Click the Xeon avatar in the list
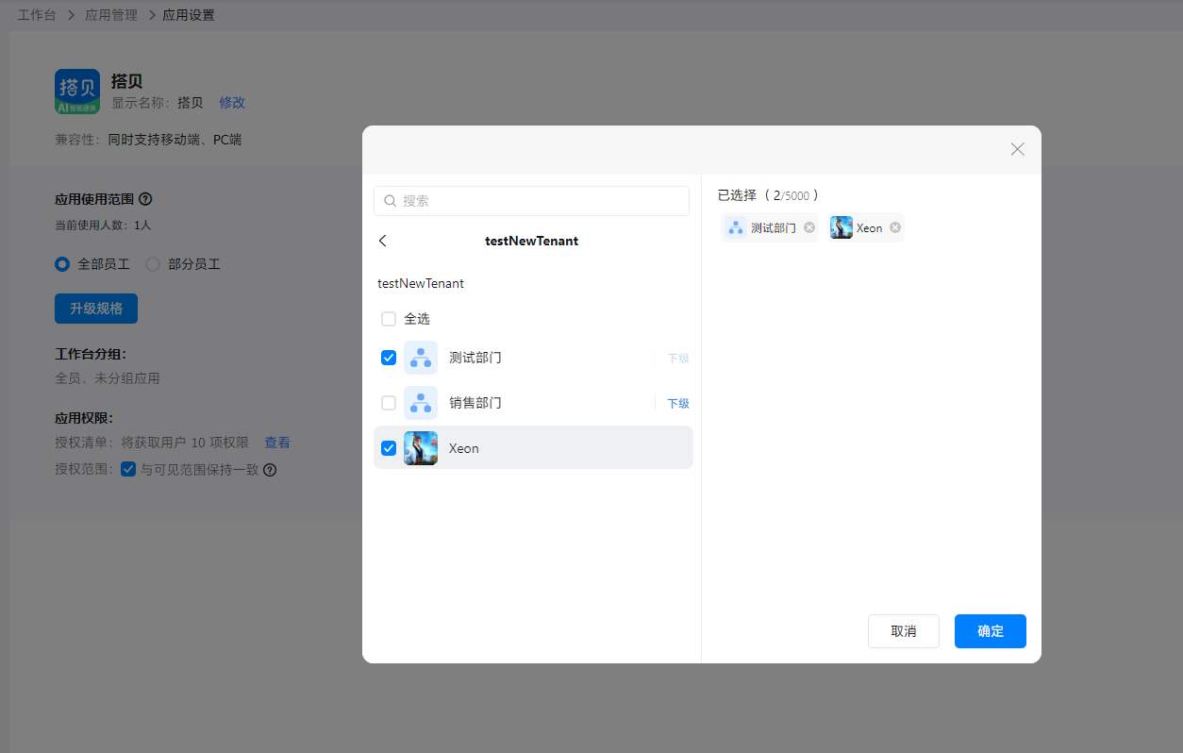The image size is (1183, 753). (x=421, y=448)
